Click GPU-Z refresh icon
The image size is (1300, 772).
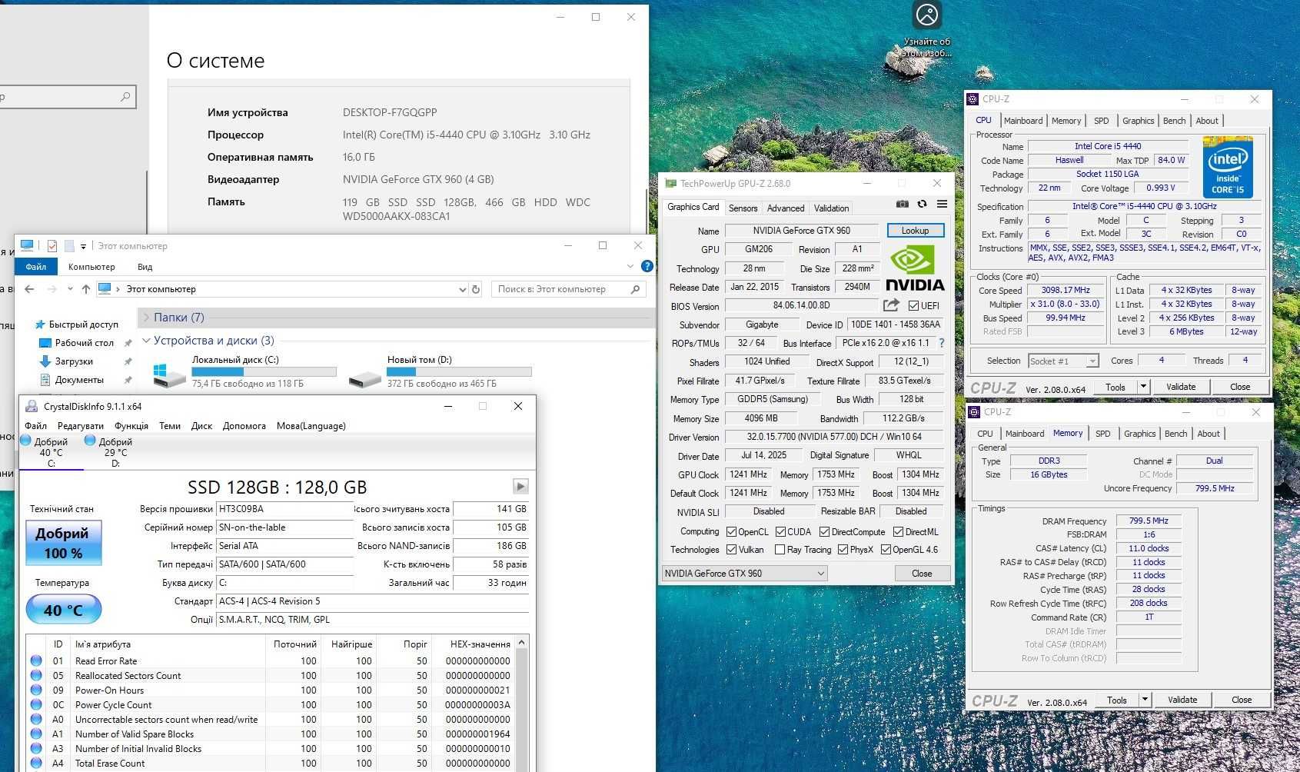click(922, 204)
